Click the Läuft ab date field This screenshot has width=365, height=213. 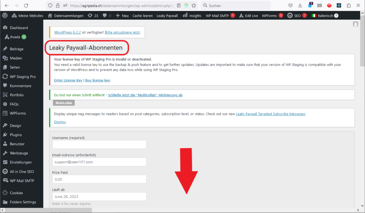99,197
